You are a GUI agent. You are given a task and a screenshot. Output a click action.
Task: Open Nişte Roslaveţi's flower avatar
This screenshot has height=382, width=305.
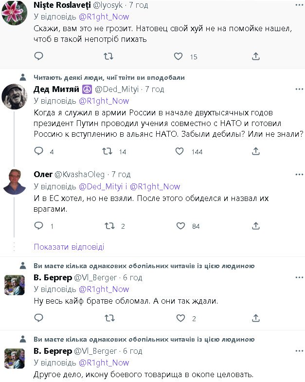tap(15, 12)
